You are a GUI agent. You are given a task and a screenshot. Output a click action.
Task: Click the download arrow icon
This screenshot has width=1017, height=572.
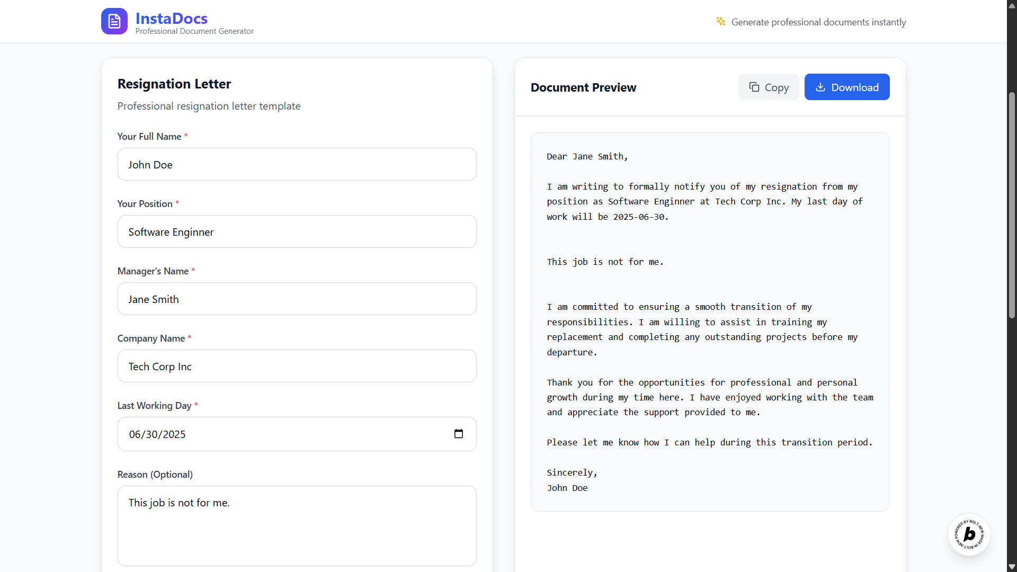(820, 87)
